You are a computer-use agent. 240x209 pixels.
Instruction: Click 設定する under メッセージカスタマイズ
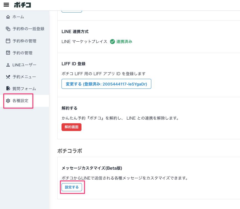[x=72, y=187]
